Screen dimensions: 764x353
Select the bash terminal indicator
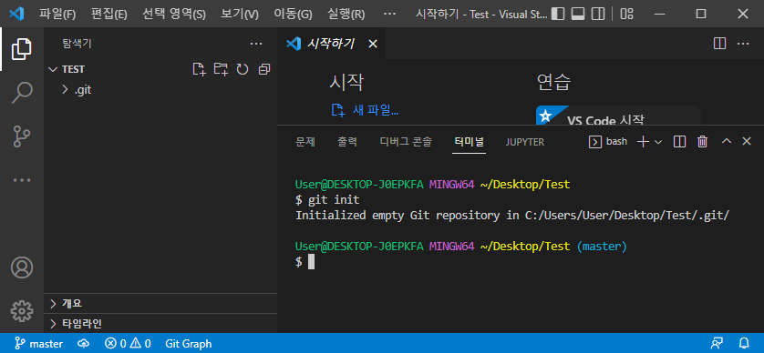coord(608,142)
